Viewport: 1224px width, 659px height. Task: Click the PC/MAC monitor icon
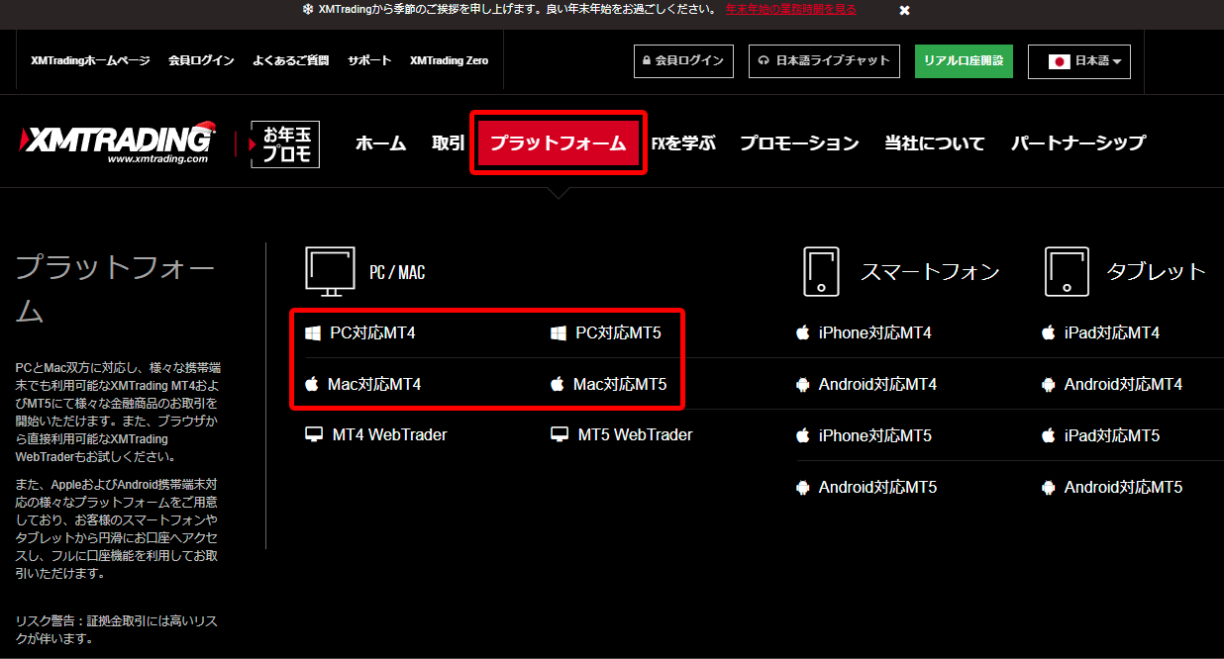point(330,271)
